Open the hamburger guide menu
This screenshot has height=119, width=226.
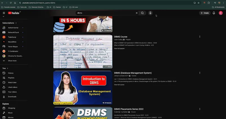(x=4, y=13)
